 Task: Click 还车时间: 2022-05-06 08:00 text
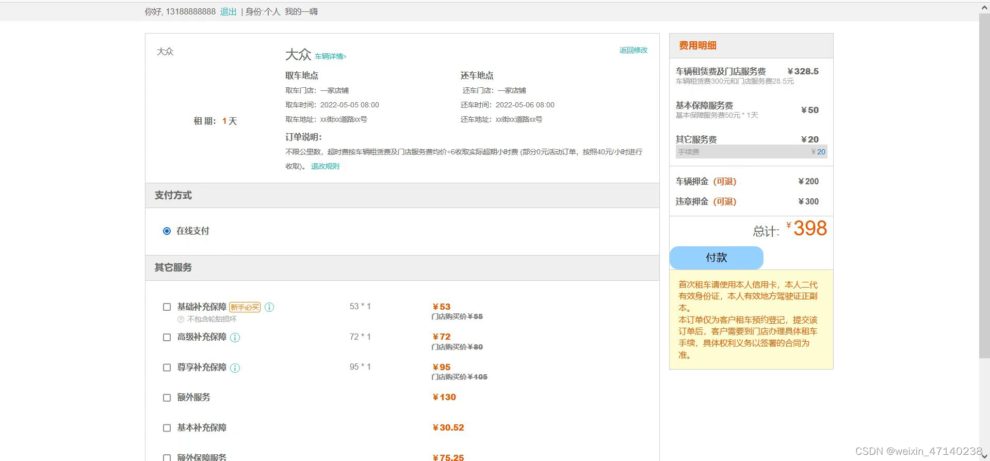[x=508, y=105]
